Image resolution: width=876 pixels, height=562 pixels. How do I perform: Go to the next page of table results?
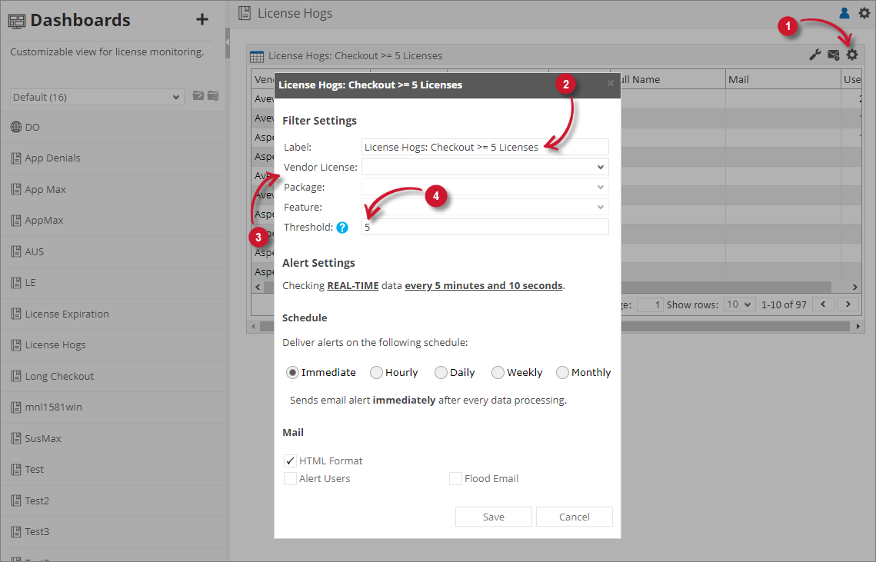[848, 304]
